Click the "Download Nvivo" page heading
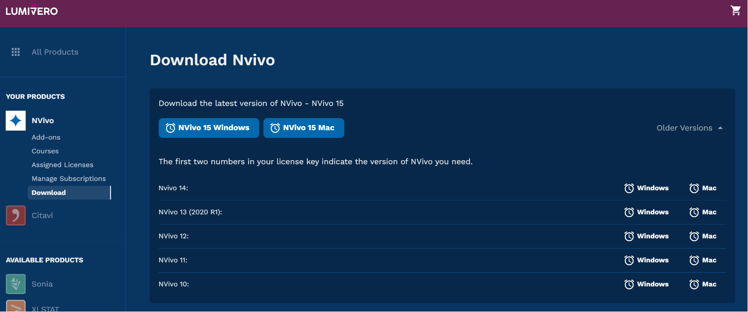This screenshot has width=748, height=312. (212, 60)
